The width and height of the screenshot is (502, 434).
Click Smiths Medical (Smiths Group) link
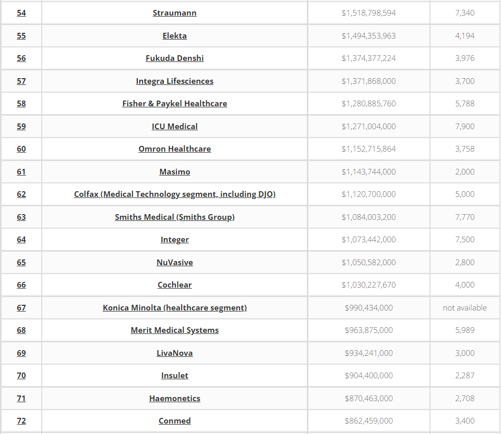(x=174, y=217)
